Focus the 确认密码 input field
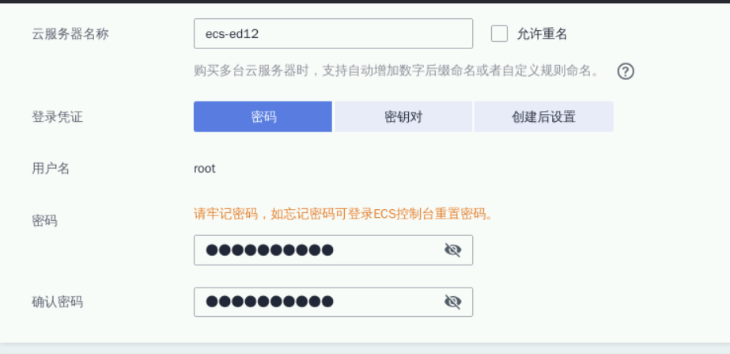The image size is (730, 354). pos(316,302)
